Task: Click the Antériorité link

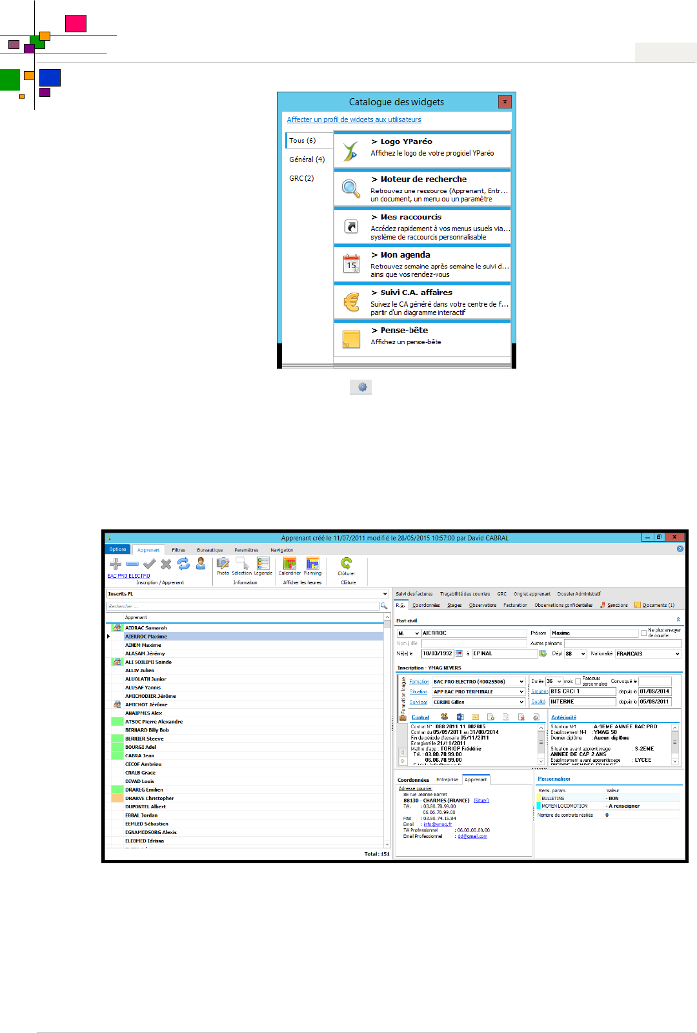Action: 564,717
